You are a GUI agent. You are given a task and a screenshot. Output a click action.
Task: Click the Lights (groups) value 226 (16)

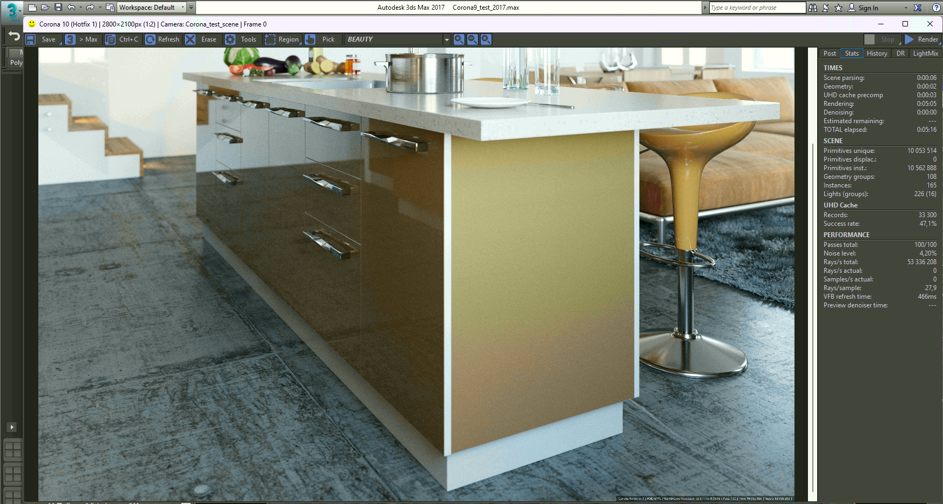tap(925, 194)
